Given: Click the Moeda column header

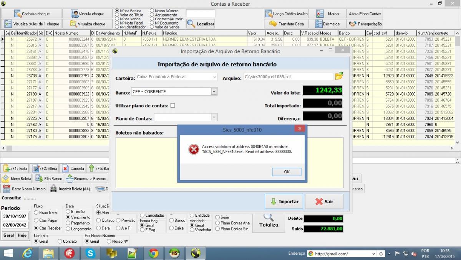Looking at the screenshot, I should (x=328, y=33).
